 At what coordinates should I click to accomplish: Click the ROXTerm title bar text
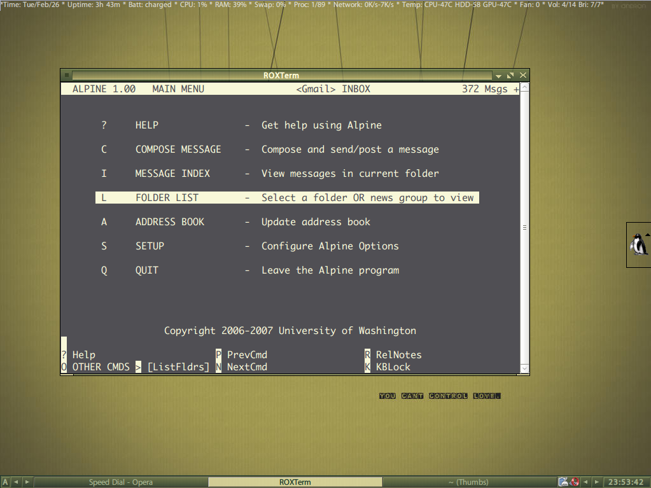(x=281, y=75)
